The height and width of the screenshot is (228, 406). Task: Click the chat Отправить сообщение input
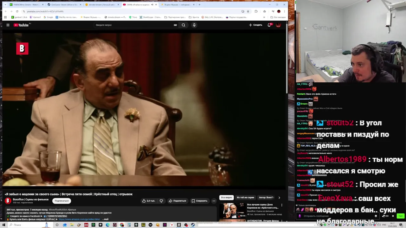coord(338,216)
